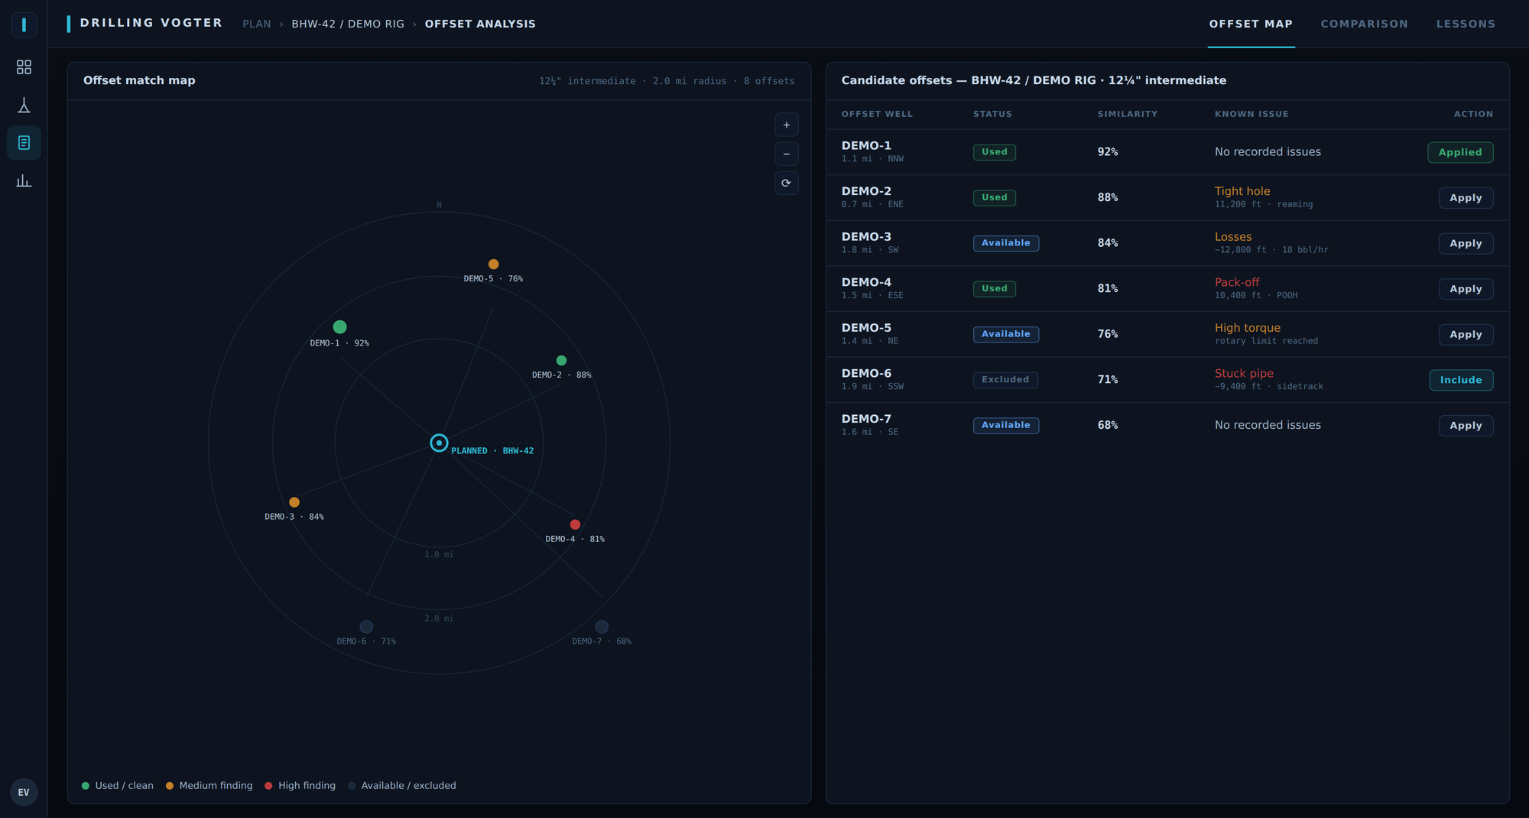Click the Available badge for DEMO-3
Screen dimensions: 1529x818
(x=1005, y=243)
